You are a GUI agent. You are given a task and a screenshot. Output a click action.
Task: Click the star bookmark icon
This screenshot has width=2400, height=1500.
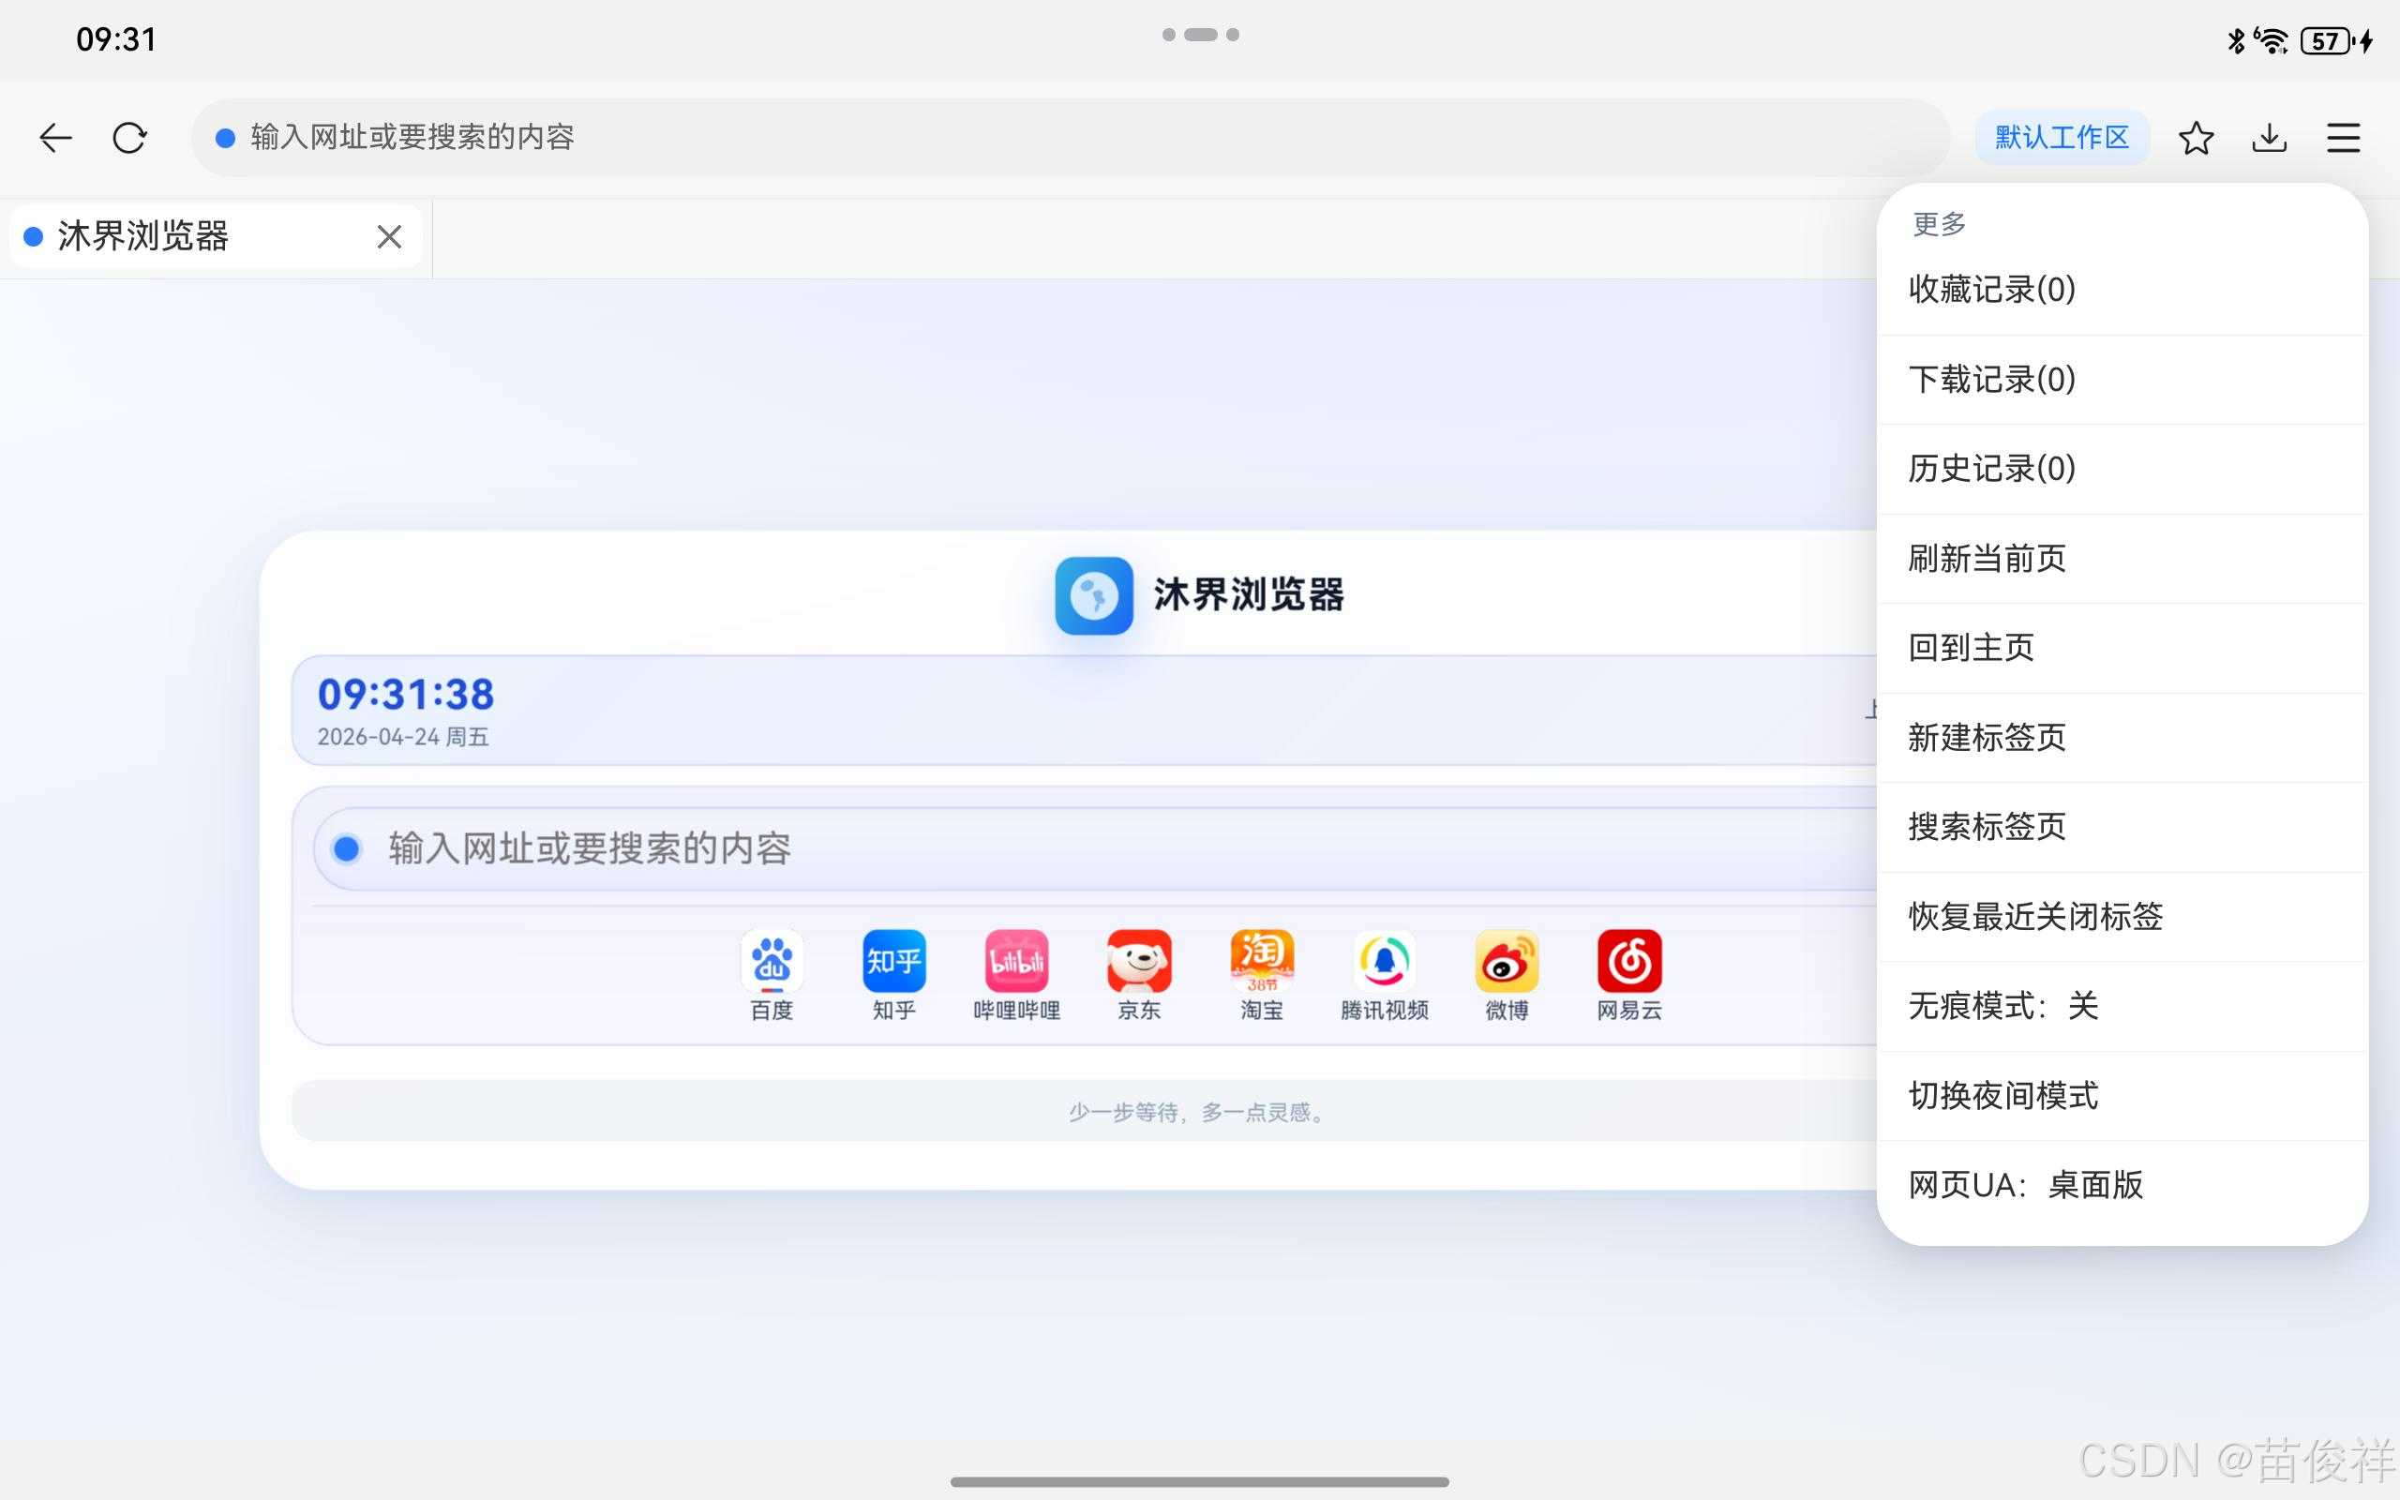(x=2196, y=137)
